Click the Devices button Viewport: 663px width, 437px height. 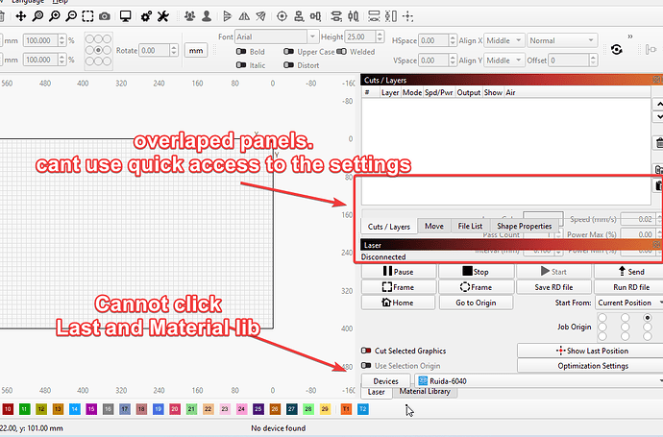(385, 381)
